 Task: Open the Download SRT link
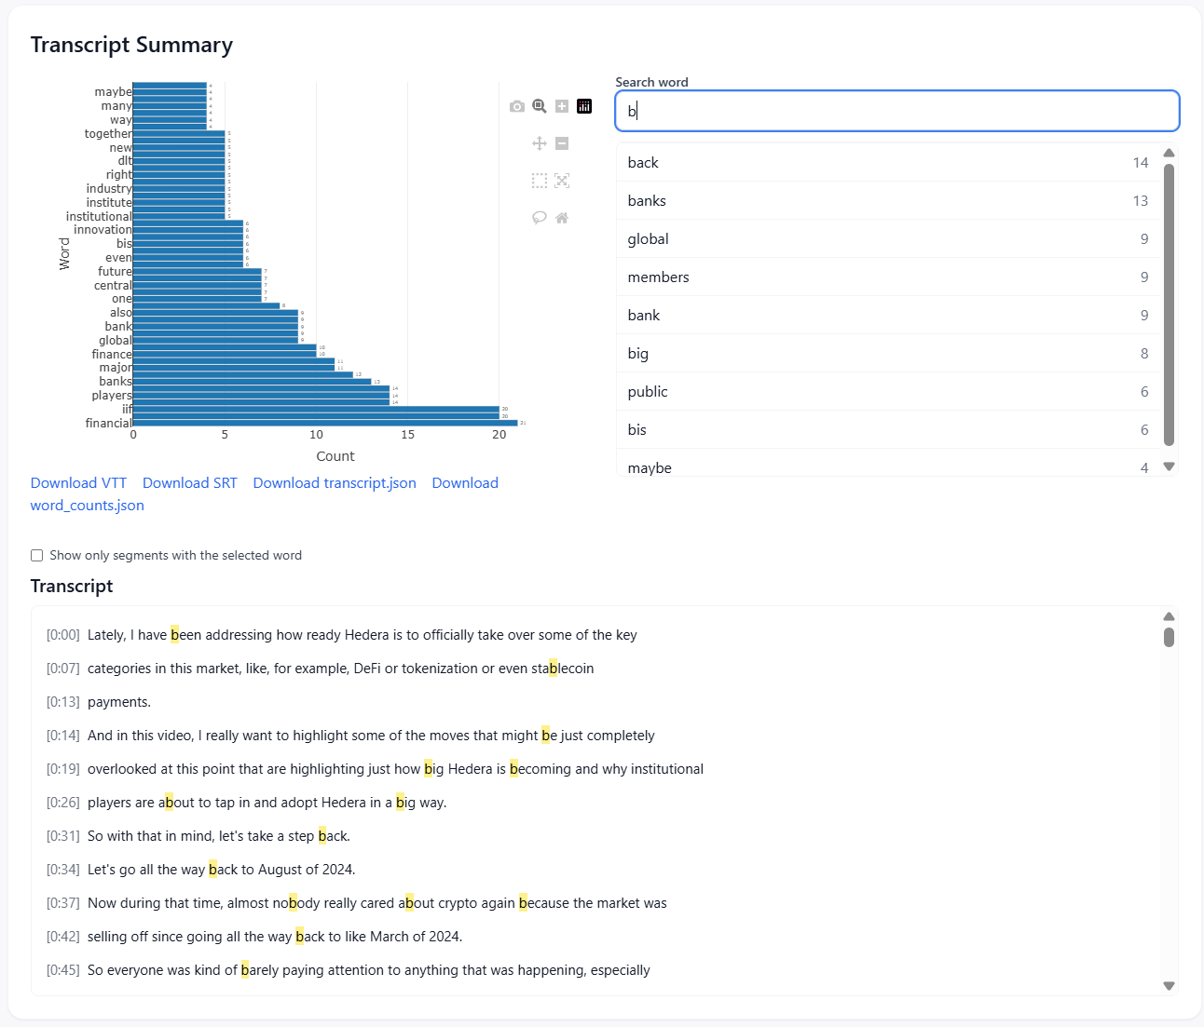click(x=189, y=482)
